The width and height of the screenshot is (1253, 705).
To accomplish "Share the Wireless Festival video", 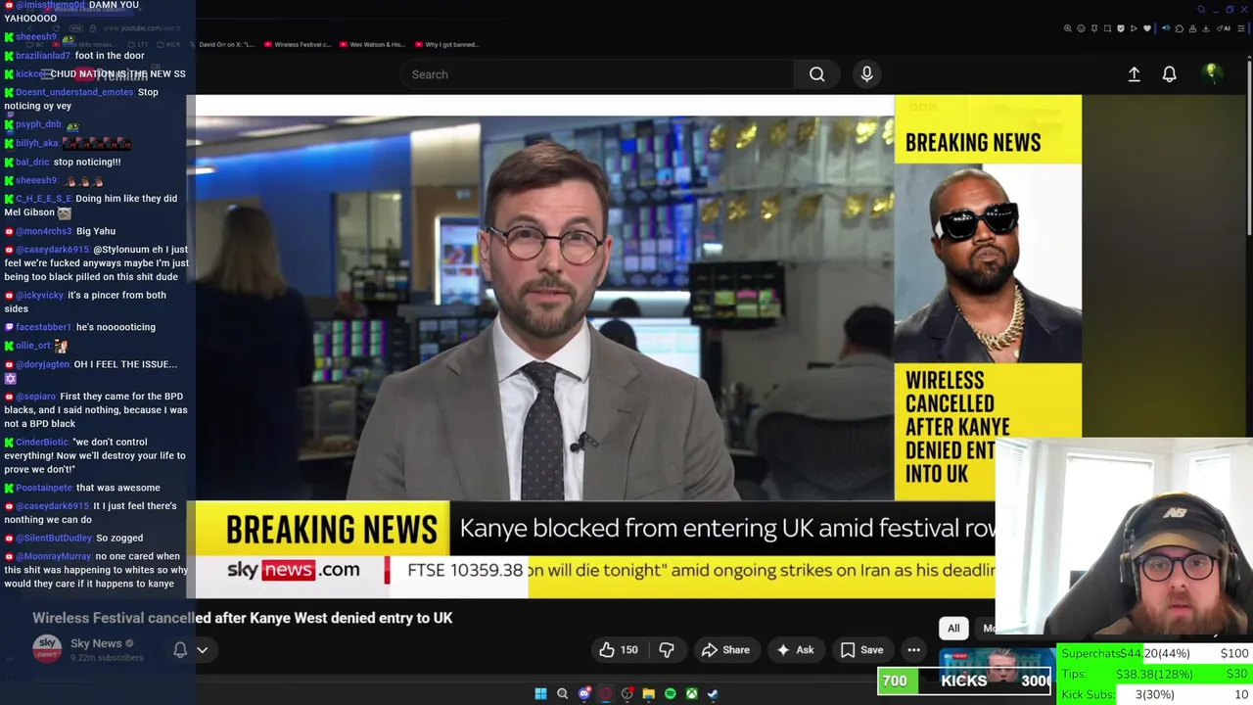I will [x=725, y=649].
